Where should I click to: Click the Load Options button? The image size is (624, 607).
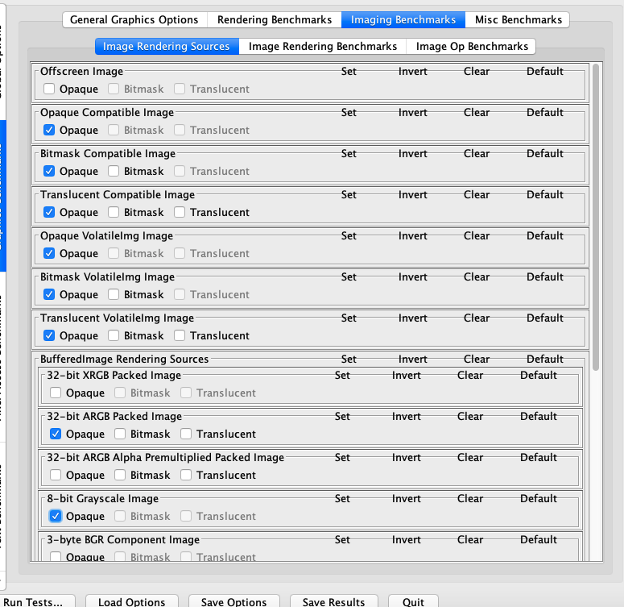(x=131, y=601)
